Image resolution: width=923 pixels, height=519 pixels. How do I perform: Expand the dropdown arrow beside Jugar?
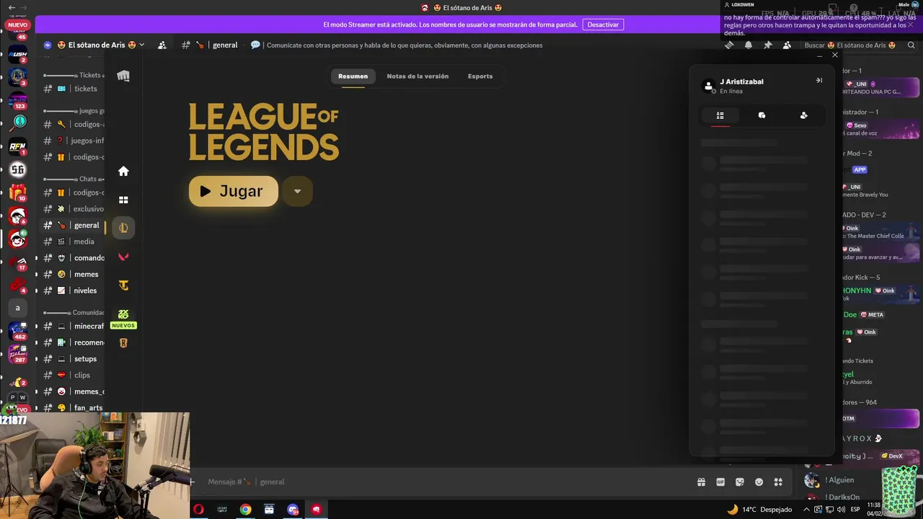pos(297,191)
